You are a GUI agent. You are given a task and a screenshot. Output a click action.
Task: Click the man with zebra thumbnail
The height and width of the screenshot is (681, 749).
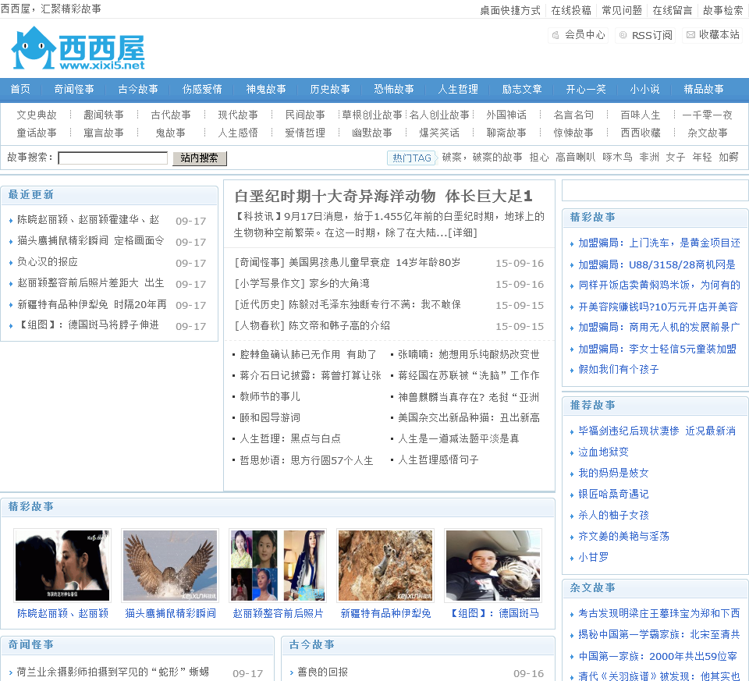492,565
